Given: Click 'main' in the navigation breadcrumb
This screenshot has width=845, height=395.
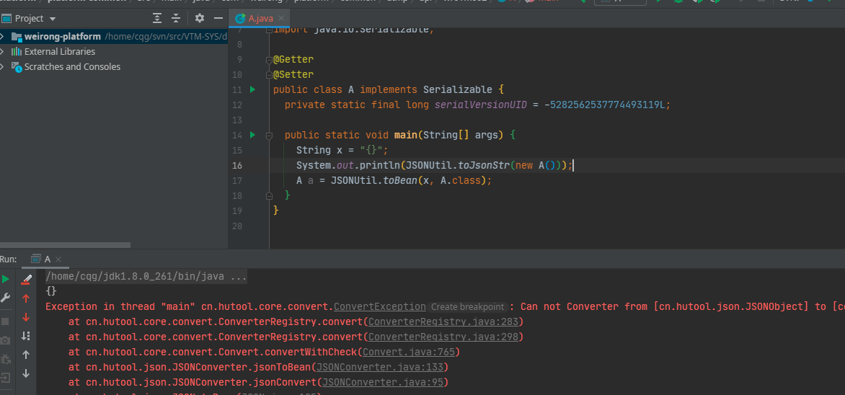Looking at the screenshot, I should coord(549,1).
